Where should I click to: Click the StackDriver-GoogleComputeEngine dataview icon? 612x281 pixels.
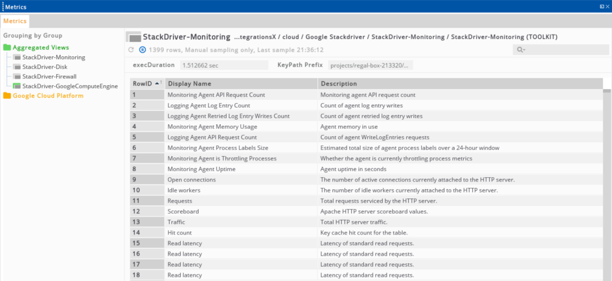tap(17, 87)
